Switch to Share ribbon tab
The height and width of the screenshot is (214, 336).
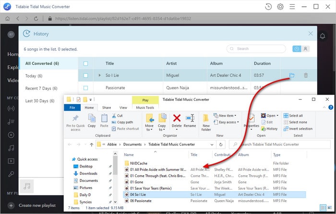(107, 107)
